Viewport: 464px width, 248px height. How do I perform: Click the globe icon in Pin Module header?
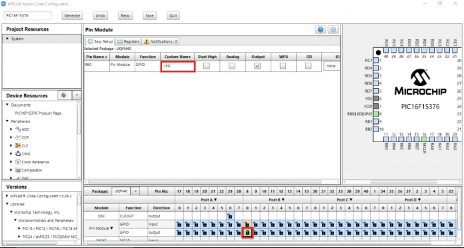coord(333,29)
